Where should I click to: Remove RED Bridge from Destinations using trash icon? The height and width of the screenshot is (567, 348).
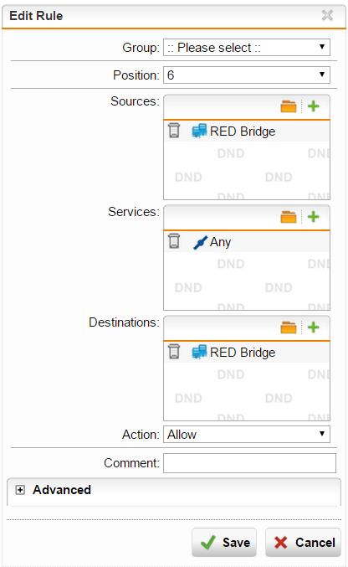[174, 352]
